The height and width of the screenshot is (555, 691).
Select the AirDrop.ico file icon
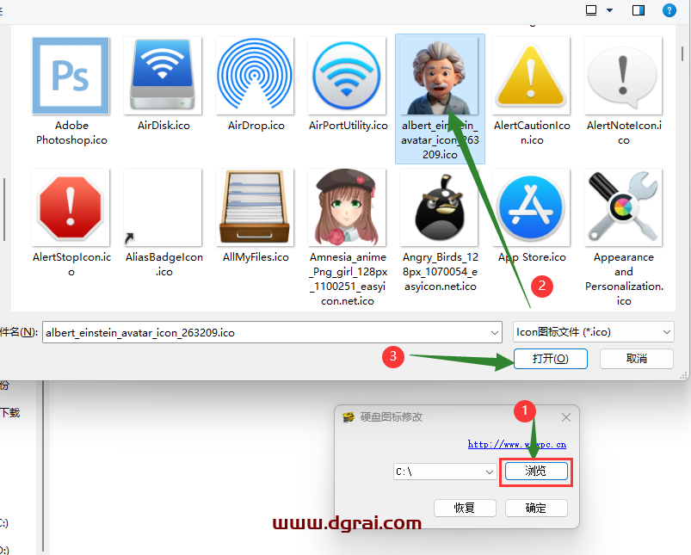click(255, 76)
